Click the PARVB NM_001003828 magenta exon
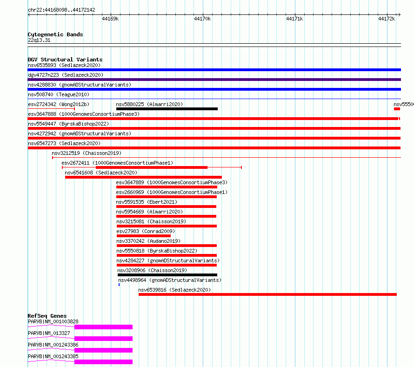This screenshot has width=414, height=367. point(103,327)
